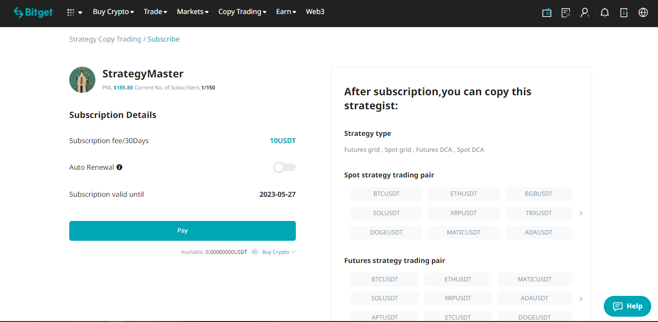This screenshot has width=658, height=322.
Task: Select ETHUSDT in spot strategy pairs
Action: point(464,194)
